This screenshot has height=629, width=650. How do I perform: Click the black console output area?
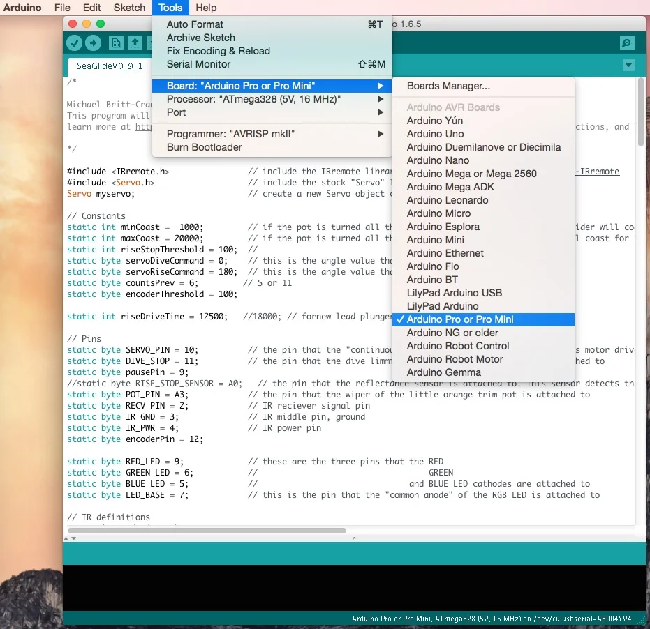[x=354, y=588]
